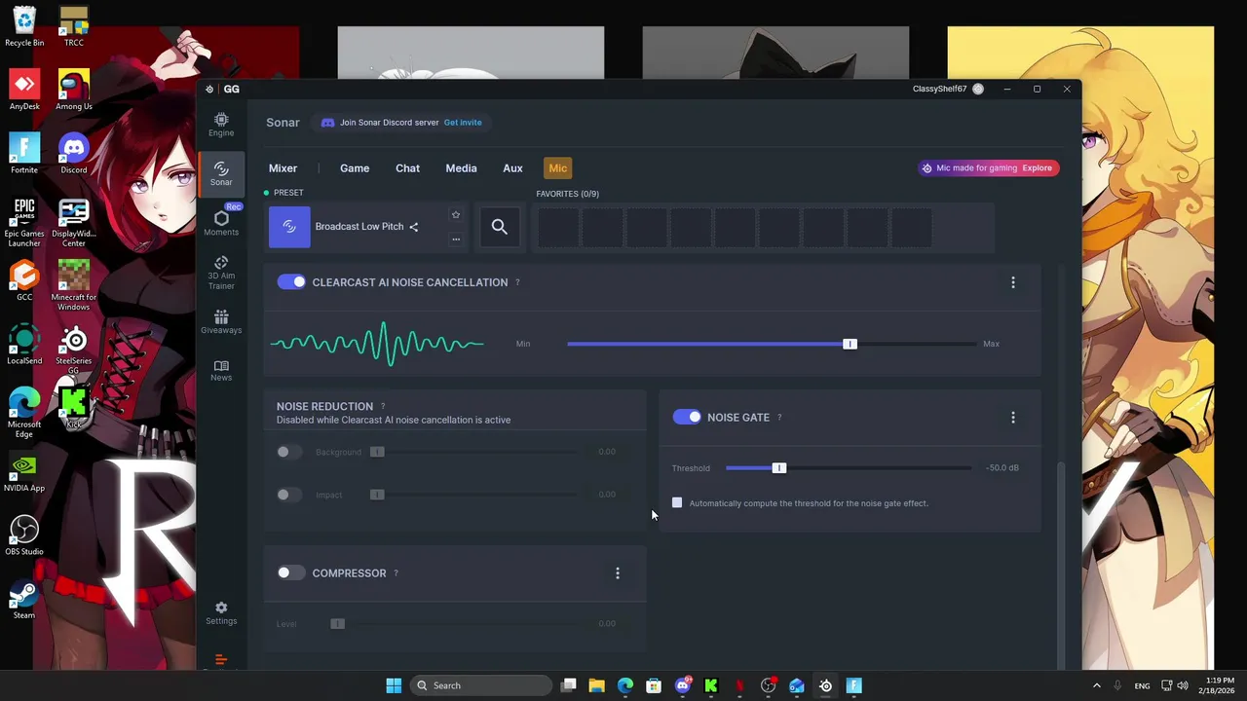Open the Minecraft for Windows shortcut
Viewport: 1247px width, 701px height.
click(x=74, y=286)
